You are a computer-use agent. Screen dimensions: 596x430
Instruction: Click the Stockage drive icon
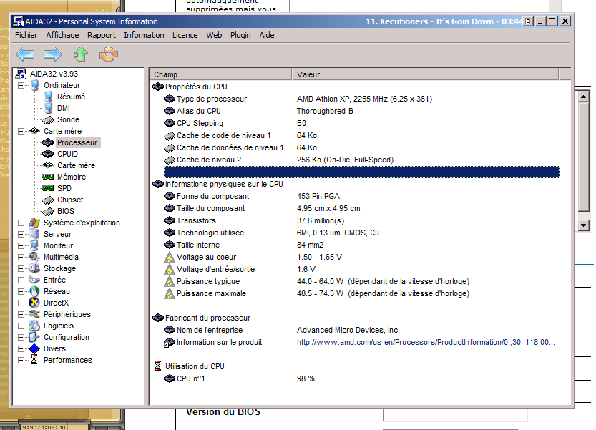tap(34, 268)
